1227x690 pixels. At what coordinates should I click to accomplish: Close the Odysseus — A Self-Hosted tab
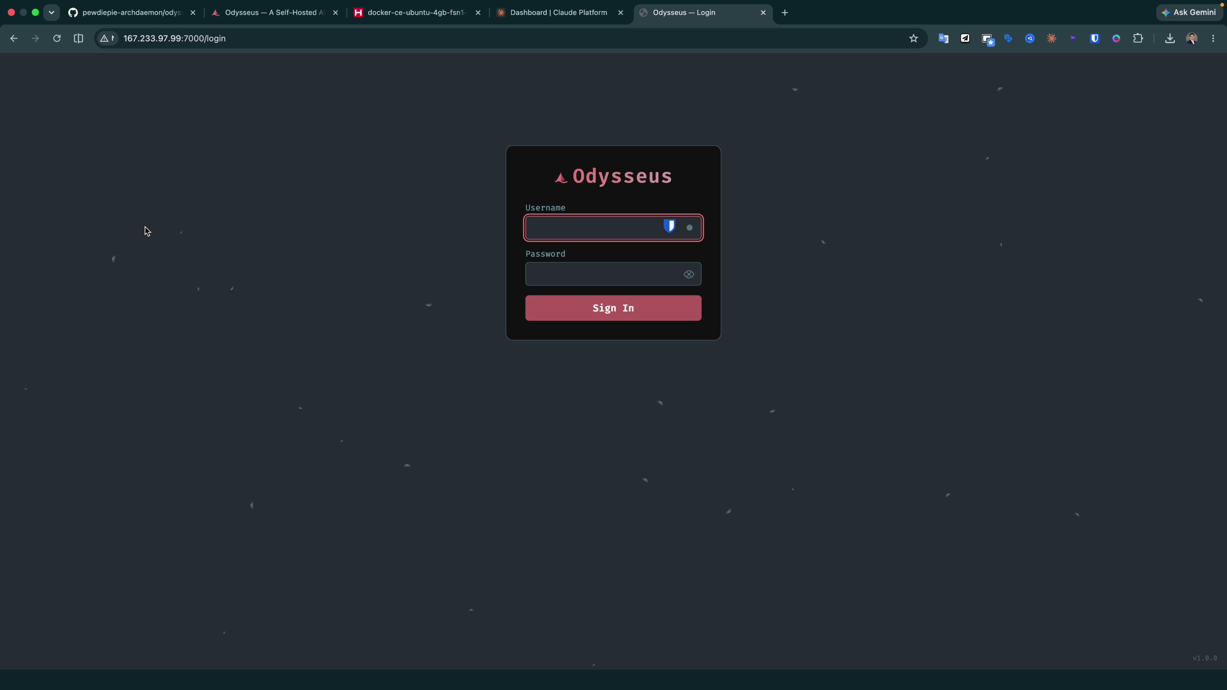336,13
